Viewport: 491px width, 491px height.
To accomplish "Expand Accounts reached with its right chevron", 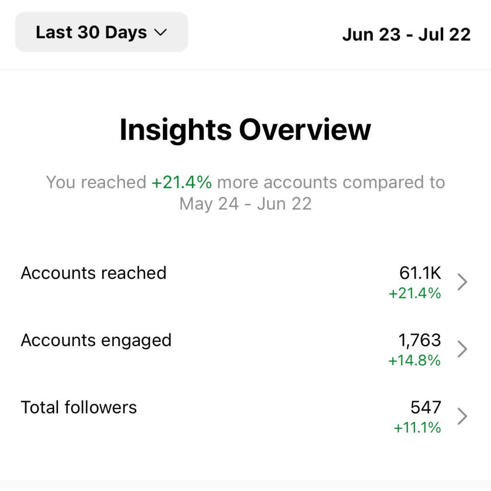I will (462, 282).
